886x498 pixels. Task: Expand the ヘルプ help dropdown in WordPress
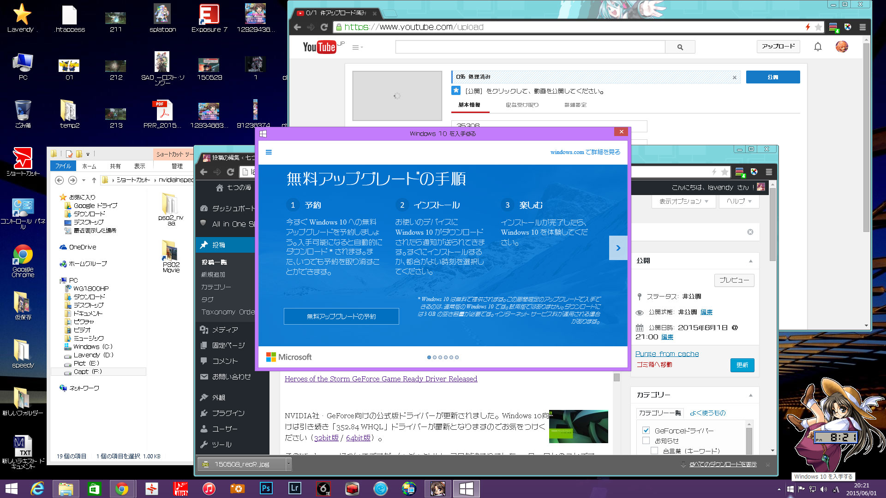pos(739,202)
